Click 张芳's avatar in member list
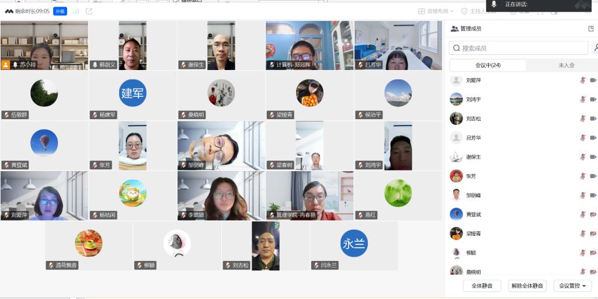The image size is (598, 299). (456, 176)
